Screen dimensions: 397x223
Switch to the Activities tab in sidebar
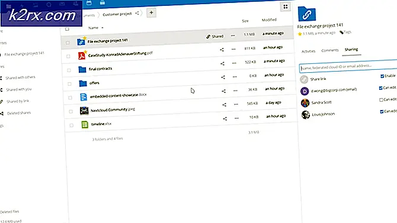[308, 51]
